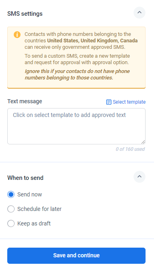Select the Schedule for later radio button
This screenshot has height=267, width=154.
coord(11,209)
